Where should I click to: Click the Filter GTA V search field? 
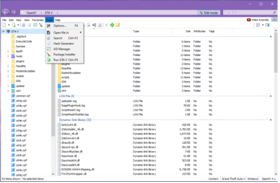(248, 12)
